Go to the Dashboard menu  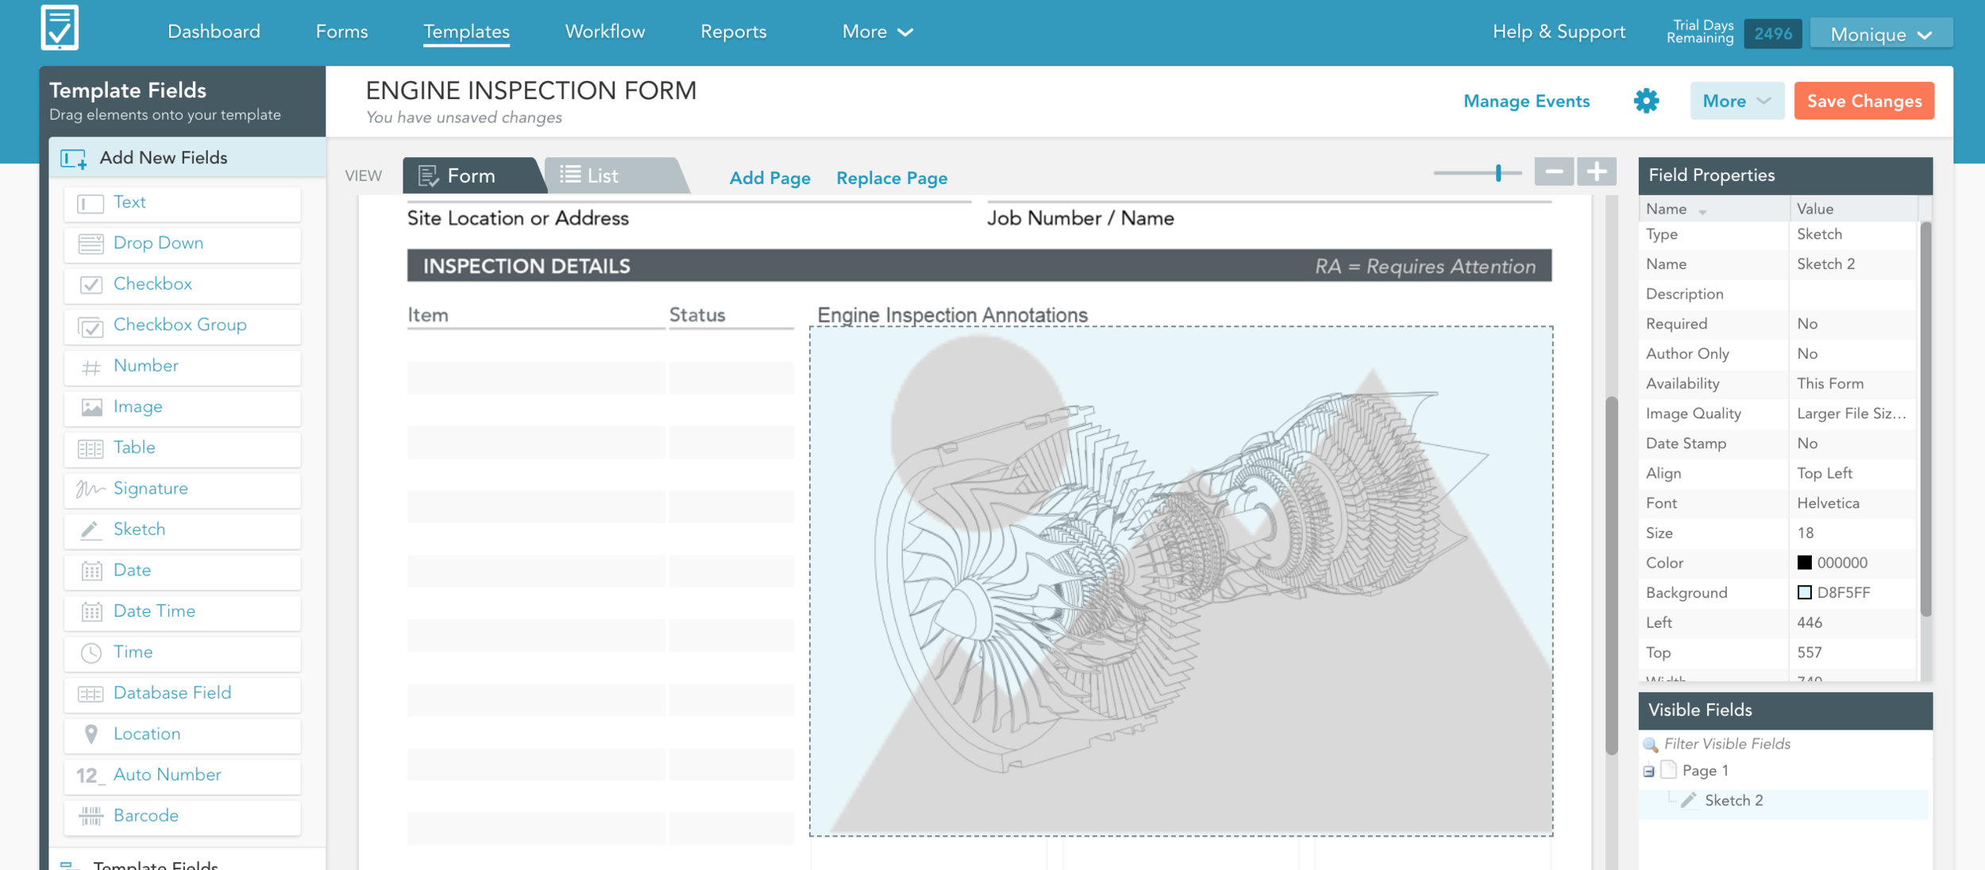coord(214,32)
